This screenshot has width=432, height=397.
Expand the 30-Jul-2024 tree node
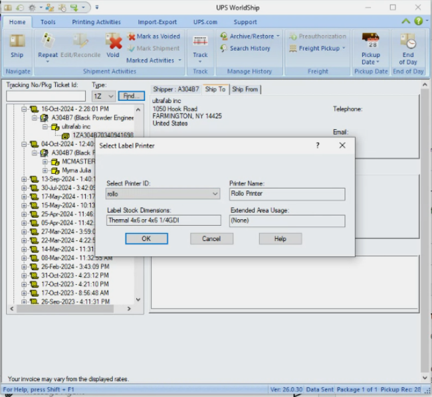(24, 188)
